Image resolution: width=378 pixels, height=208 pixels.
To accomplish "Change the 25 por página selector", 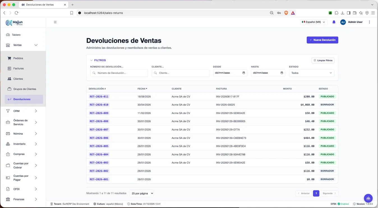I will tap(142, 193).
